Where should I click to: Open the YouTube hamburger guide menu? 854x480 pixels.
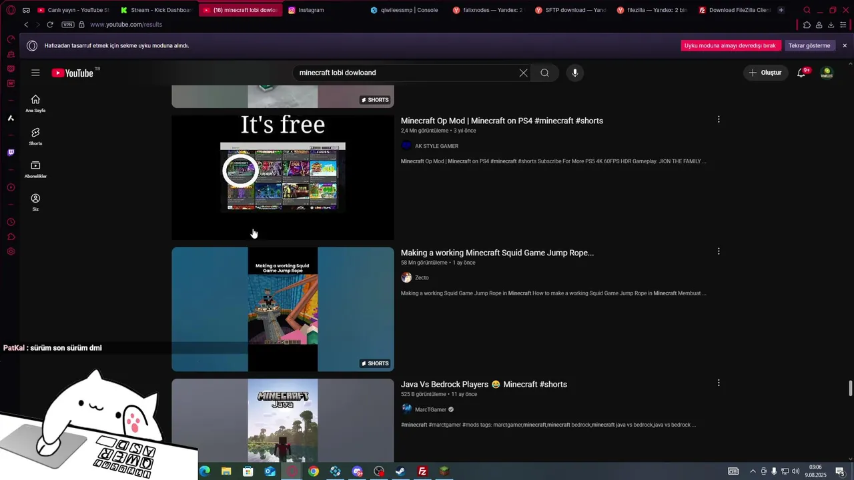tap(35, 73)
